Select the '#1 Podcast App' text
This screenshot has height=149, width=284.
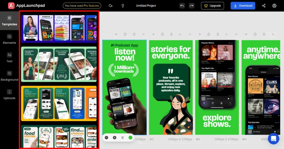tap(125, 45)
